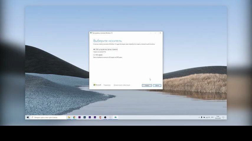This screenshot has height=141, width=252.
Task: Minimize the Windows 10 setup window
Action: point(151,33)
